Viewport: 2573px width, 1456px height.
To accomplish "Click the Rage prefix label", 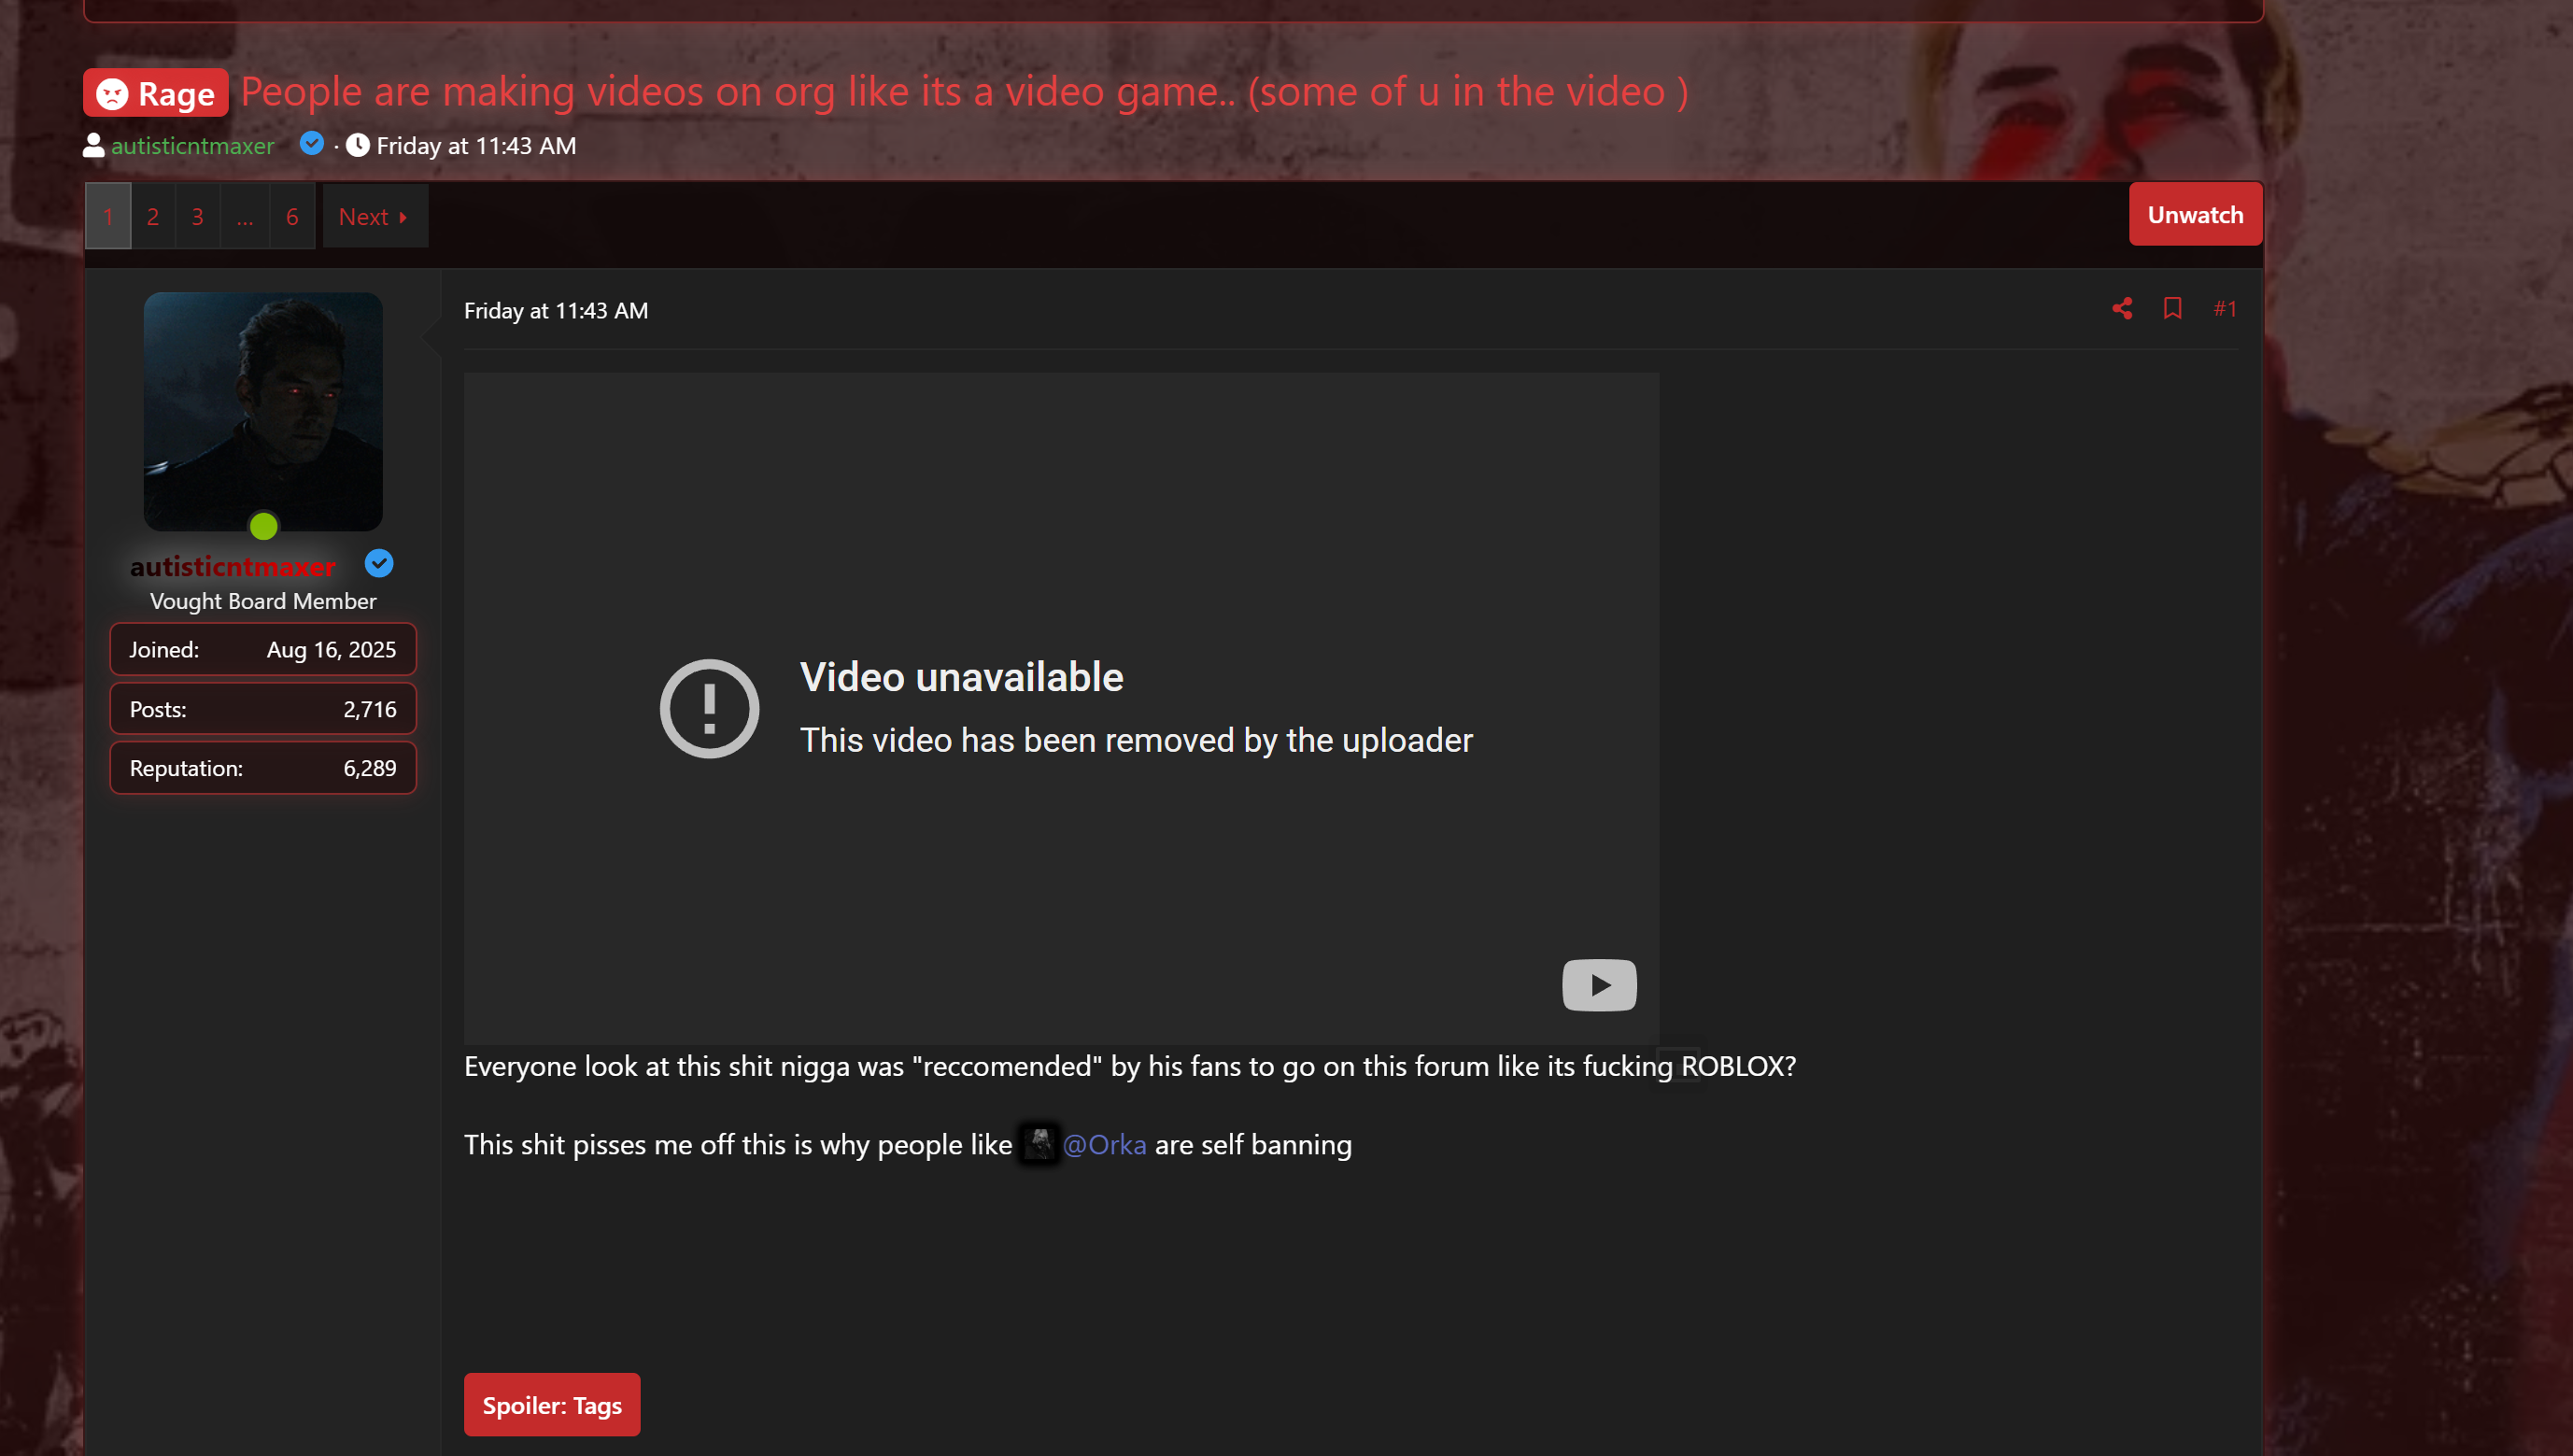I will [156, 93].
